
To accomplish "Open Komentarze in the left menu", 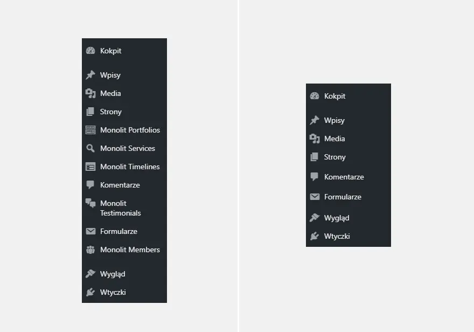I will 124,185.
